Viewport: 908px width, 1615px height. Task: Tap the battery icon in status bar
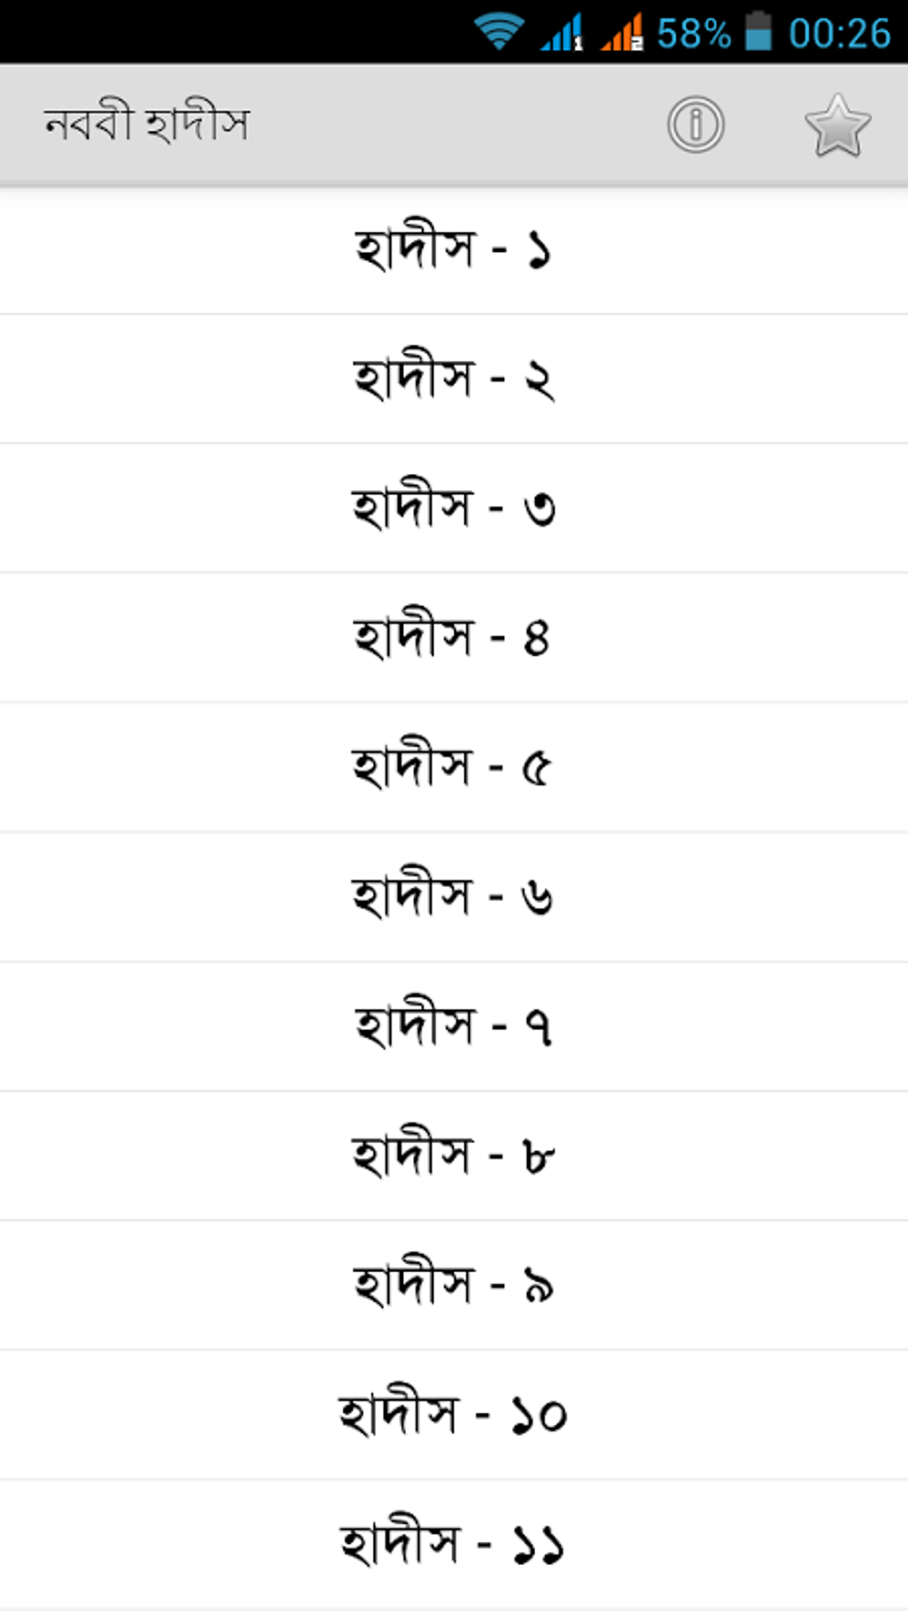coord(758,32)
